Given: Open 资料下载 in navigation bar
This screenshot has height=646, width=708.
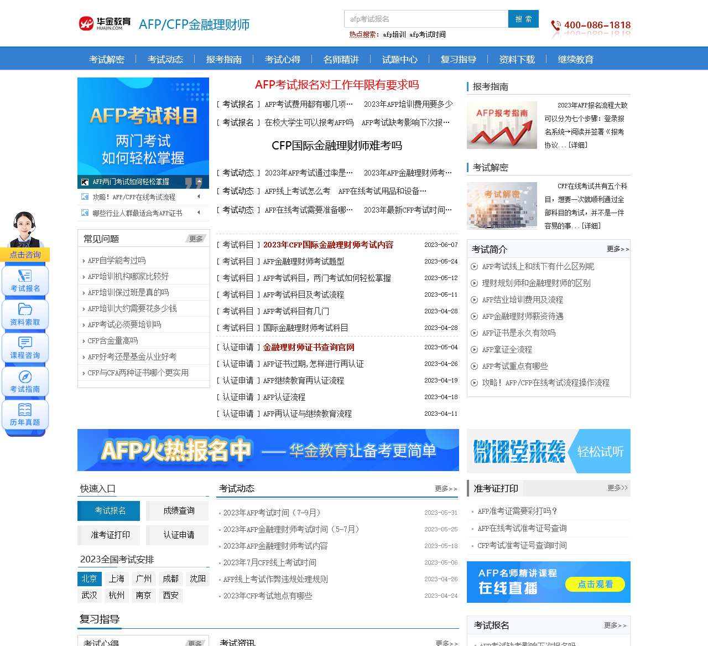Looking at the screenshot, I should coord(517,59).
